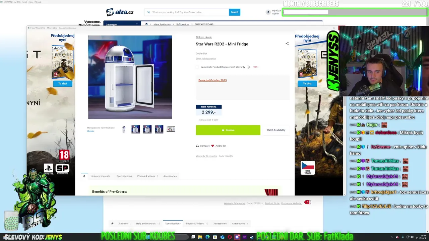This screenshot has height=241, width=429.
Task: Tick the Immediate Product Replacement Warranty checkbox
Action: tap(197, 67)
